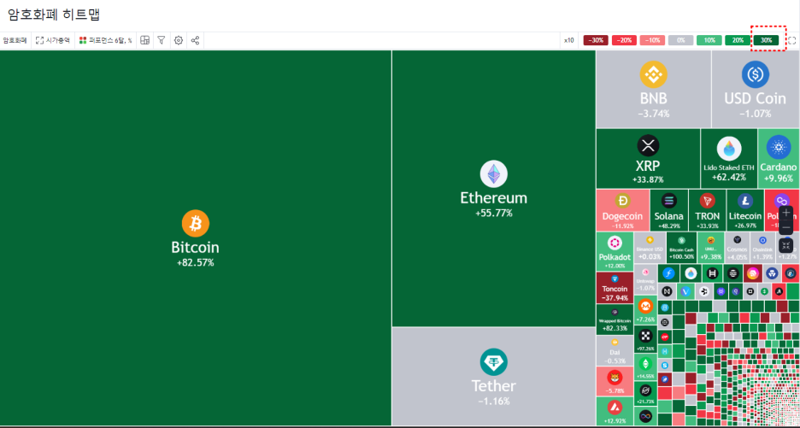Click USD Coin's −1.07% value
The image size is (800, 428).
coord(755,114)
